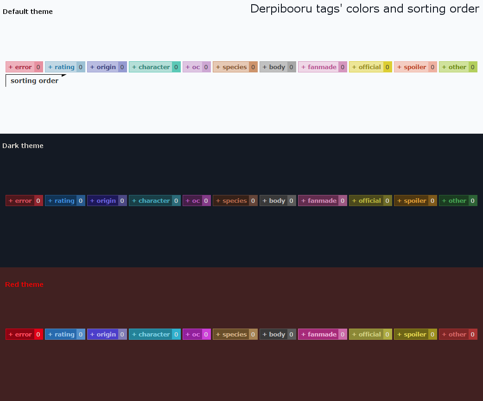Click the plus sign on Default theme character tag
The height and width of the screenshot is (401, 483).
click(x=134, y=67)
